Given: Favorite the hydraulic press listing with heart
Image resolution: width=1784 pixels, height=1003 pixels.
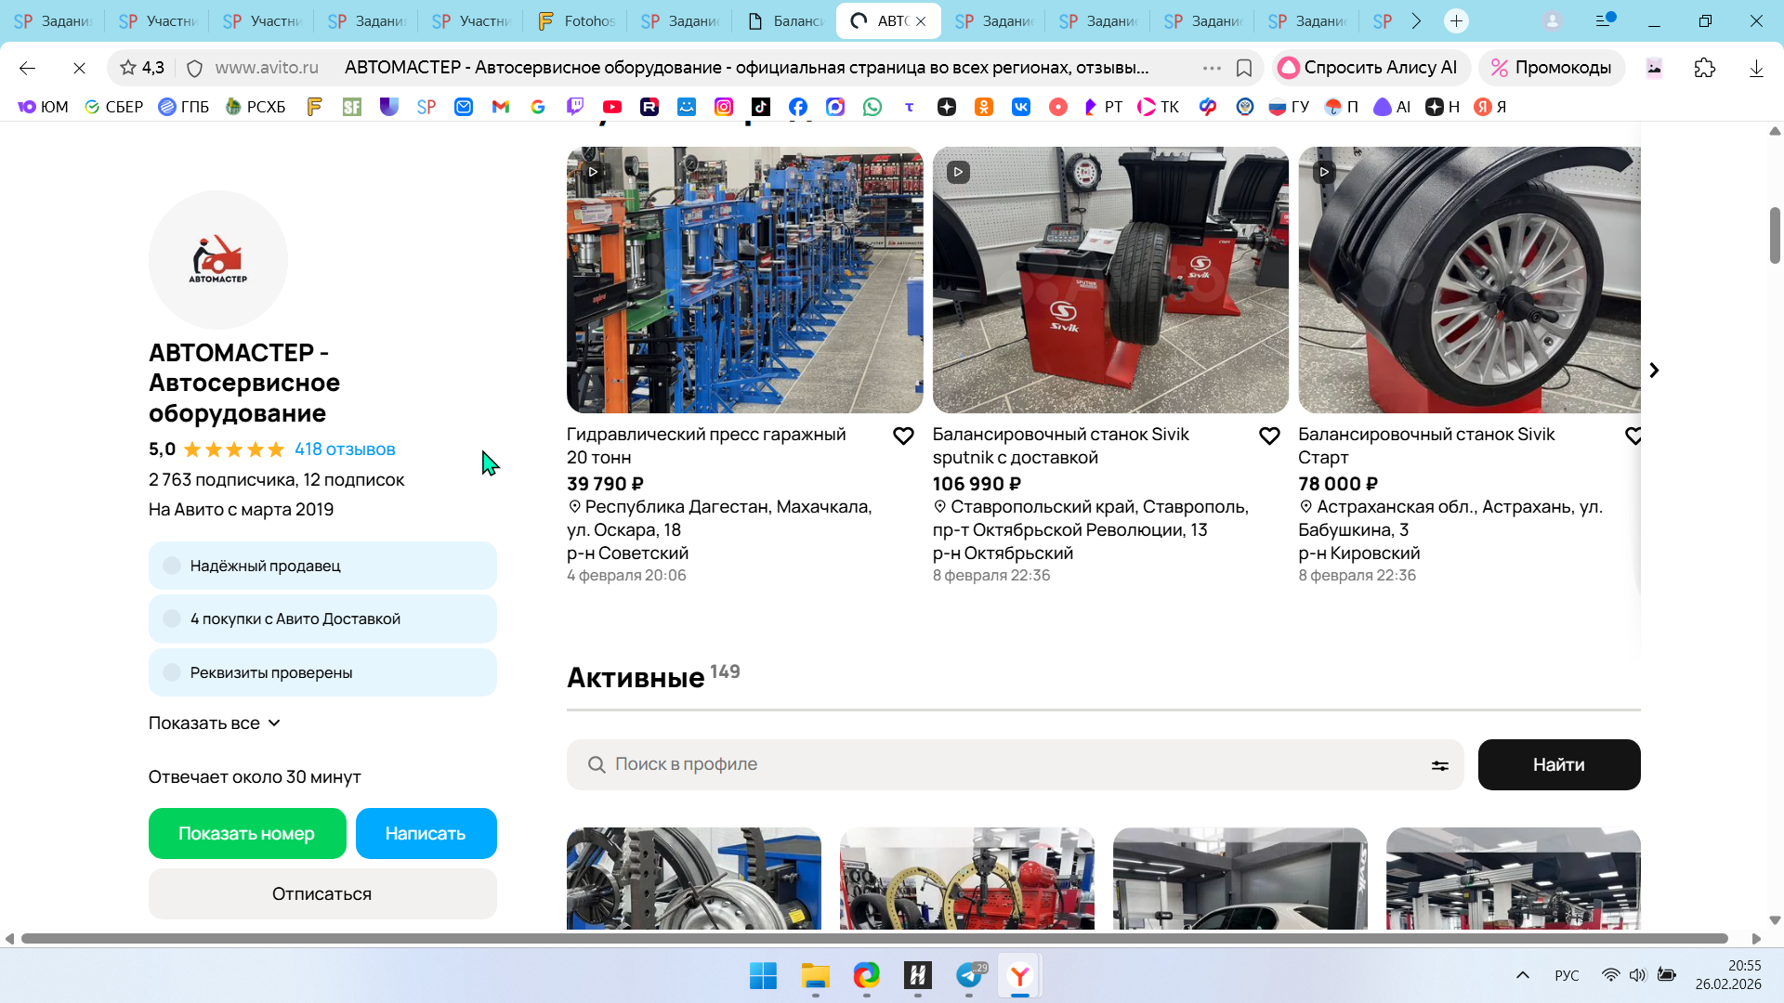Looking at the screenshot, I should point(903,436).
